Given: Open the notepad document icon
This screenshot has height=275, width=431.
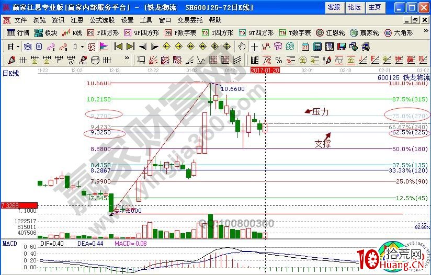Looking at the screenshot, I should click(x=330, y=47).
